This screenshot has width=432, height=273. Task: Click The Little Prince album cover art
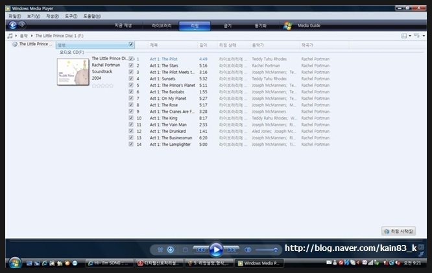click(x=73, y=71)
